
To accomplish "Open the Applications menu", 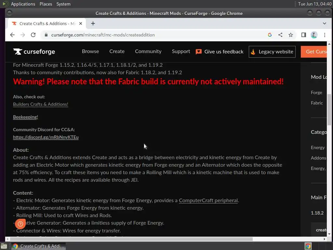I will pos(23,4).
